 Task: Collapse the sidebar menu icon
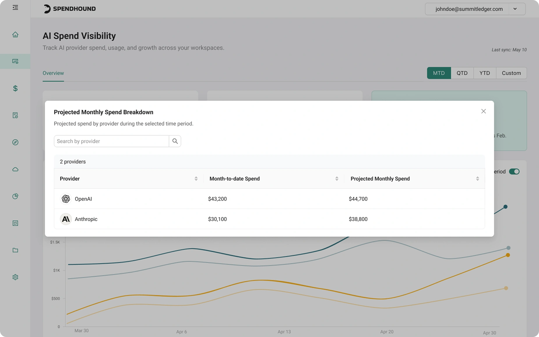(15, 8)
